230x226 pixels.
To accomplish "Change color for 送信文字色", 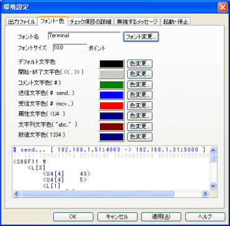I will [x=139, y=95].
